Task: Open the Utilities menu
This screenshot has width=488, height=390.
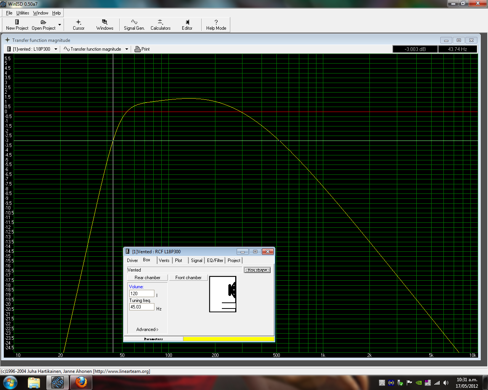Action: (x=22, y=13)
